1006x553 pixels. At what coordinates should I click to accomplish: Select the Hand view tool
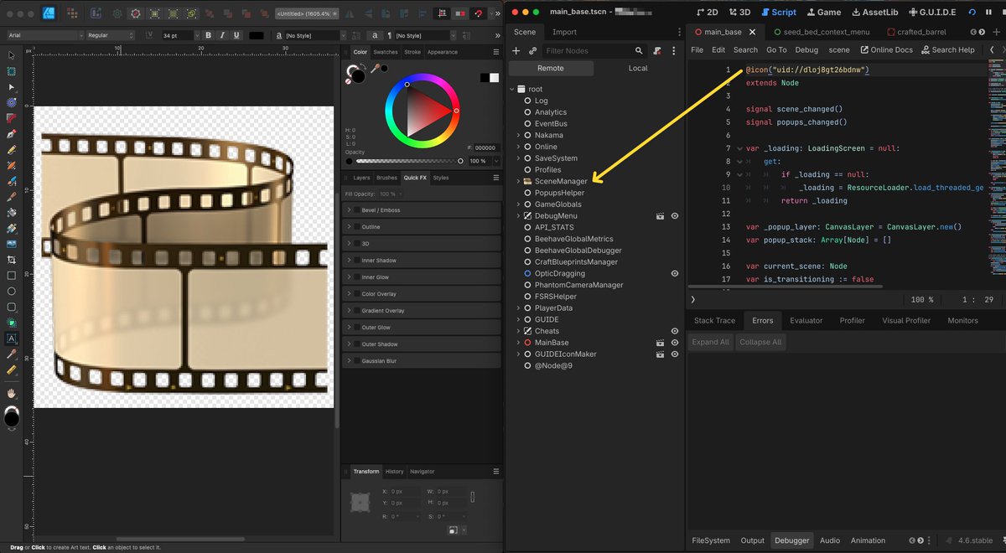coord(11,392)
